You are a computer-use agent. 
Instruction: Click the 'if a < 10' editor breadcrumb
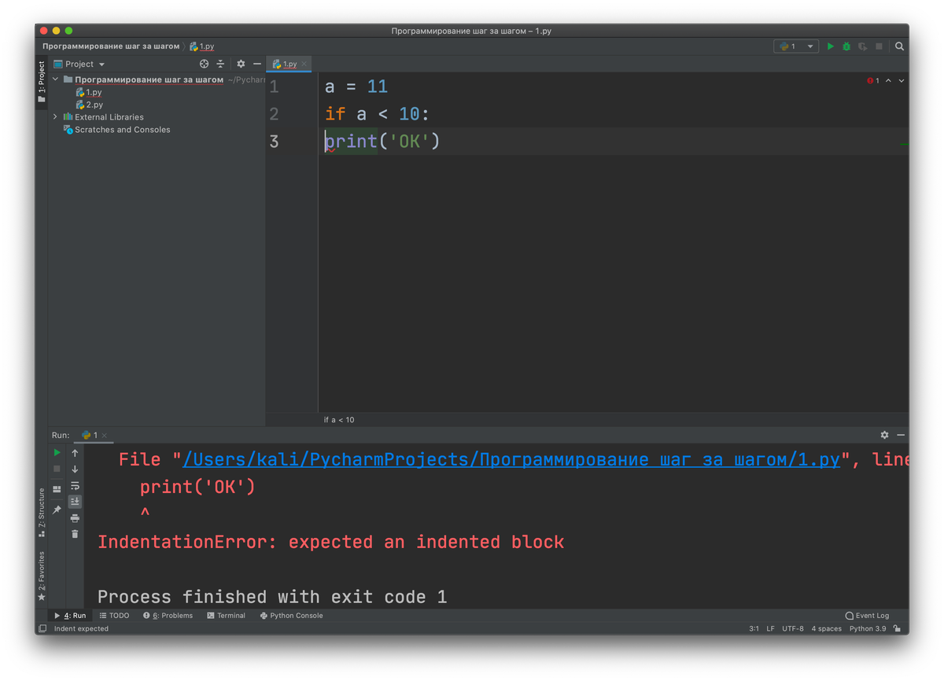pos(339,420)
